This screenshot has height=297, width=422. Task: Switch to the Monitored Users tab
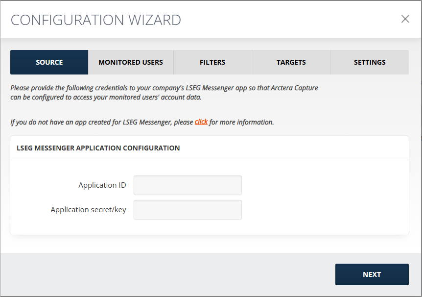pyautogui.click(x=131, y=62)
